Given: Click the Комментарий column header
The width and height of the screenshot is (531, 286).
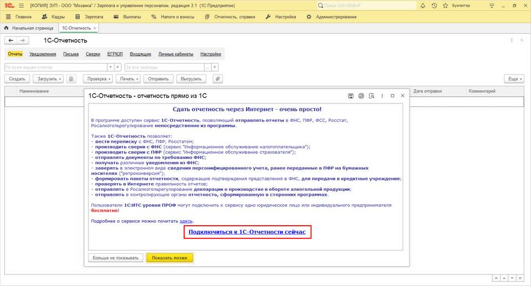Looking at the screenshot, I should pyautogui.click(x=482, y=91).
